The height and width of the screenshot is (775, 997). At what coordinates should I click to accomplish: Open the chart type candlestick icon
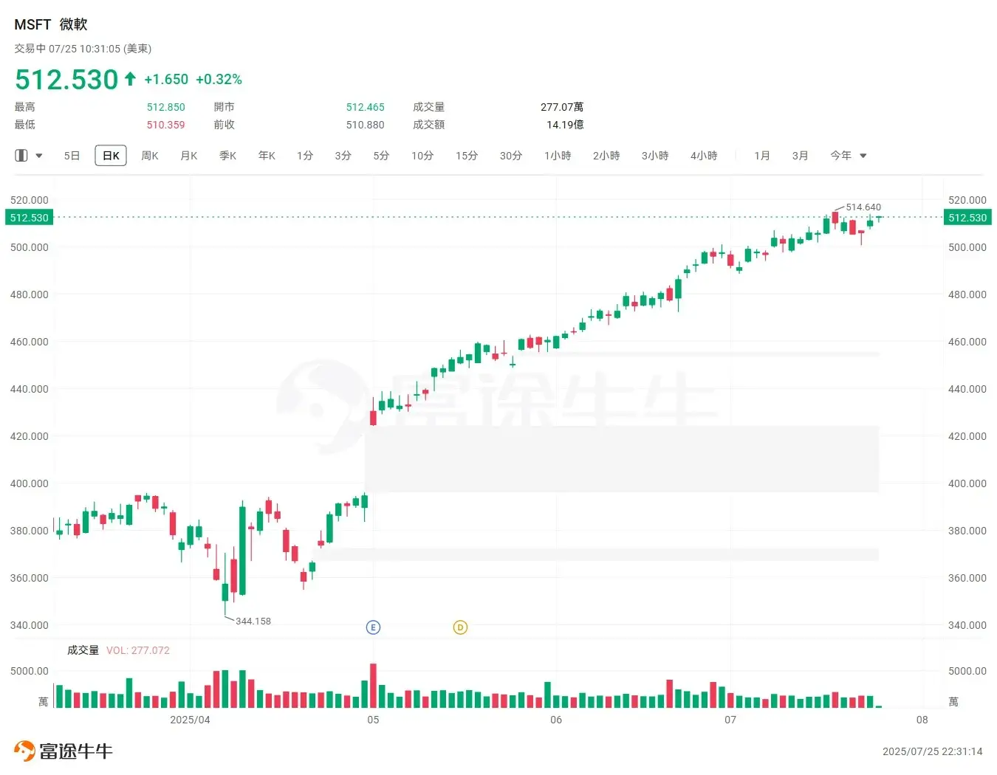tap(21, 156)
